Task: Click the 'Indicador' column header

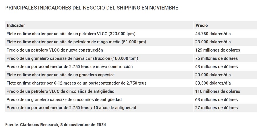Action: click(16, 25)
